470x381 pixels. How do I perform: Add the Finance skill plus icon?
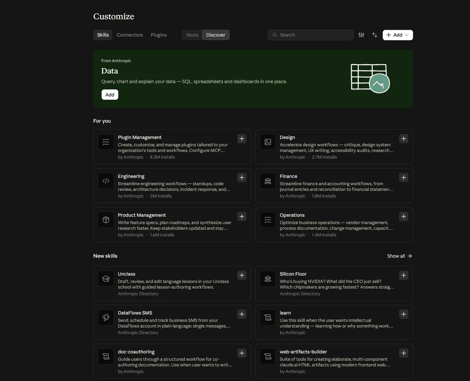click(403, 177)
